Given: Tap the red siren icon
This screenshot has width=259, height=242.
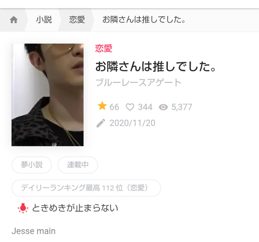Looking at the screenshot, I should (23, 208).
